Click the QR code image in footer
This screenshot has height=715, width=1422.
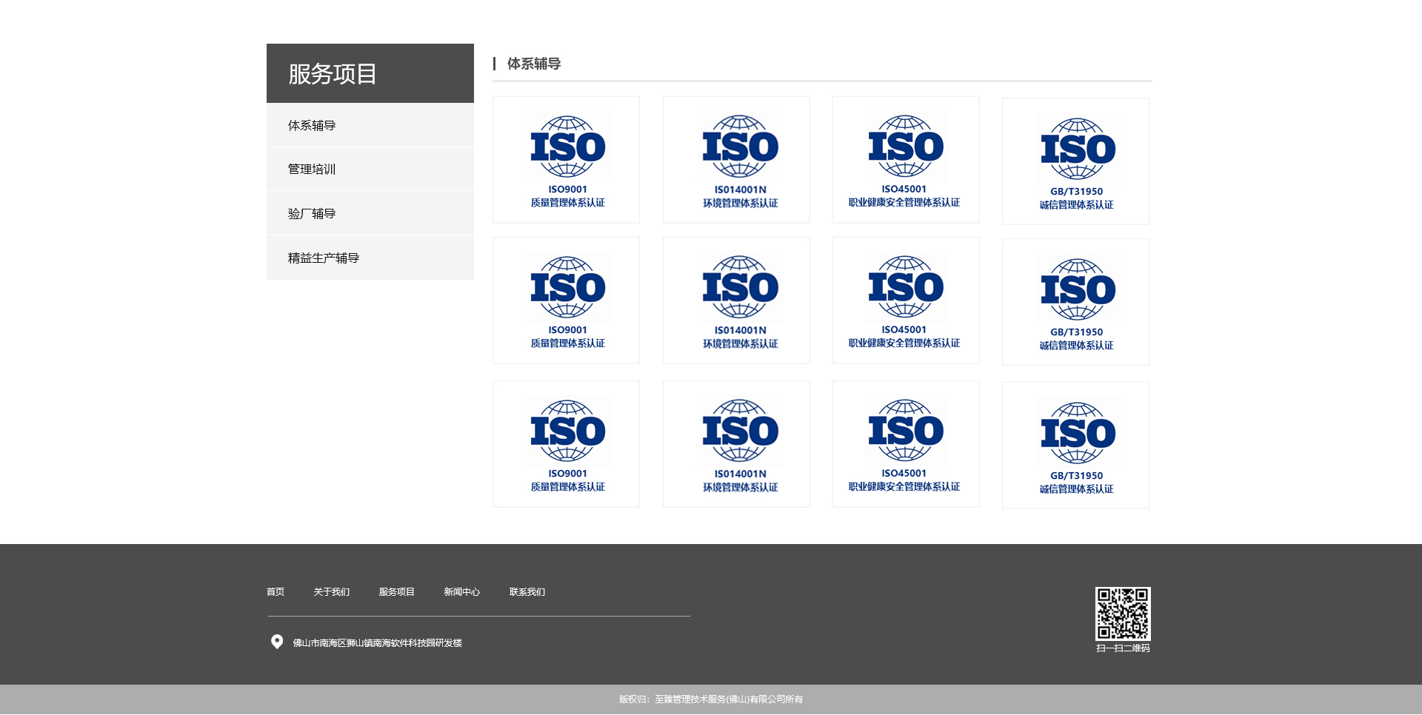tap(1123, 614)
